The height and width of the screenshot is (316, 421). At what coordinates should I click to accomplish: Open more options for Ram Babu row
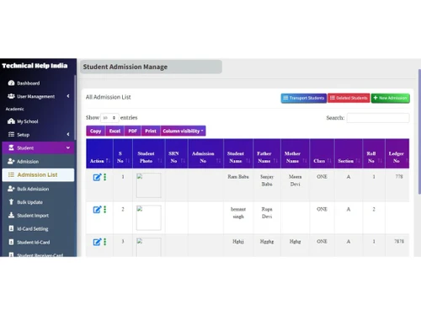[x=105, y=177]
